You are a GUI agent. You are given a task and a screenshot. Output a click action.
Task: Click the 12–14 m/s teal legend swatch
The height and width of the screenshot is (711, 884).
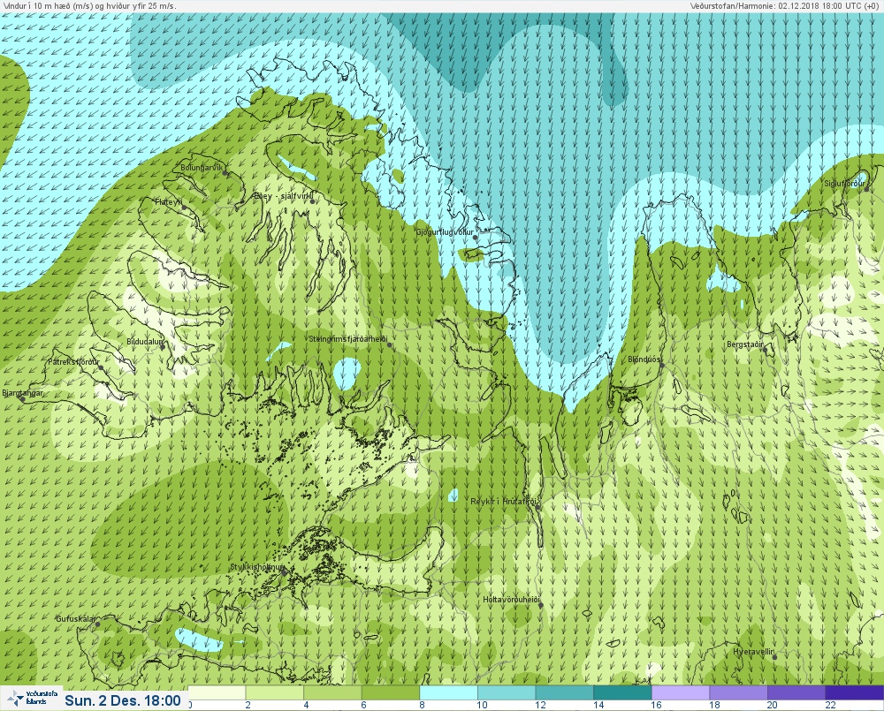[x=565, y=692]
